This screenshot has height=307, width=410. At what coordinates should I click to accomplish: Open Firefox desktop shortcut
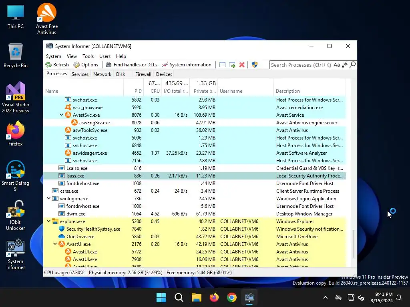(16, 134)
